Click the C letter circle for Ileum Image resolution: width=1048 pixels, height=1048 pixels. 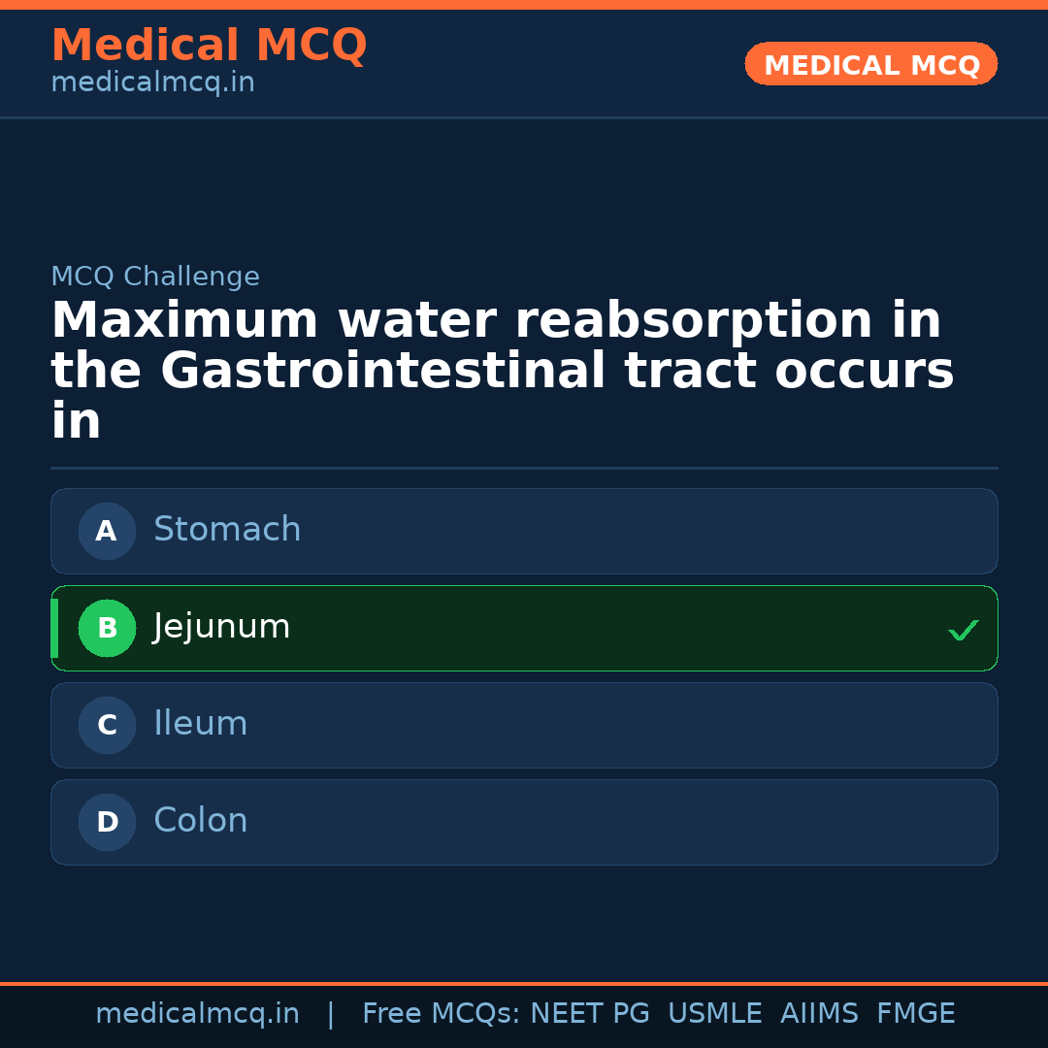(107, 725)
